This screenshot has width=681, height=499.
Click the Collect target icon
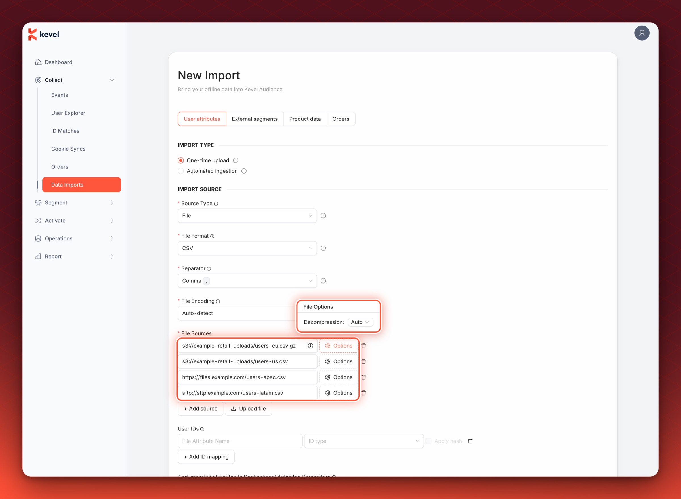[x=38, y=80]
